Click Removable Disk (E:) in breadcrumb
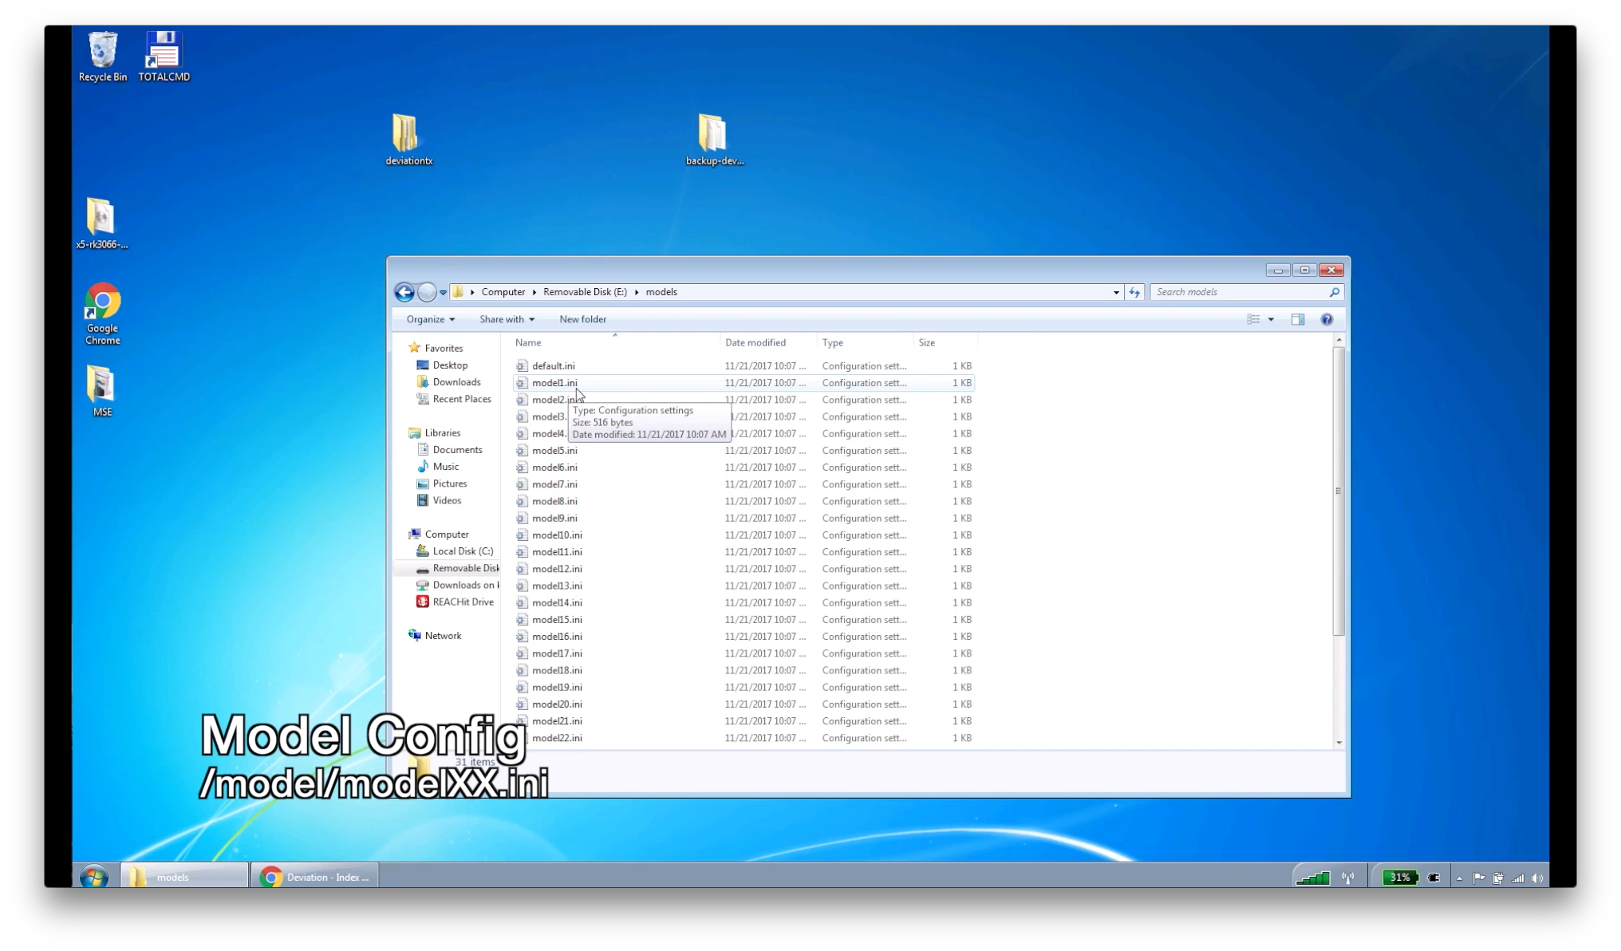 click(585, 292)
